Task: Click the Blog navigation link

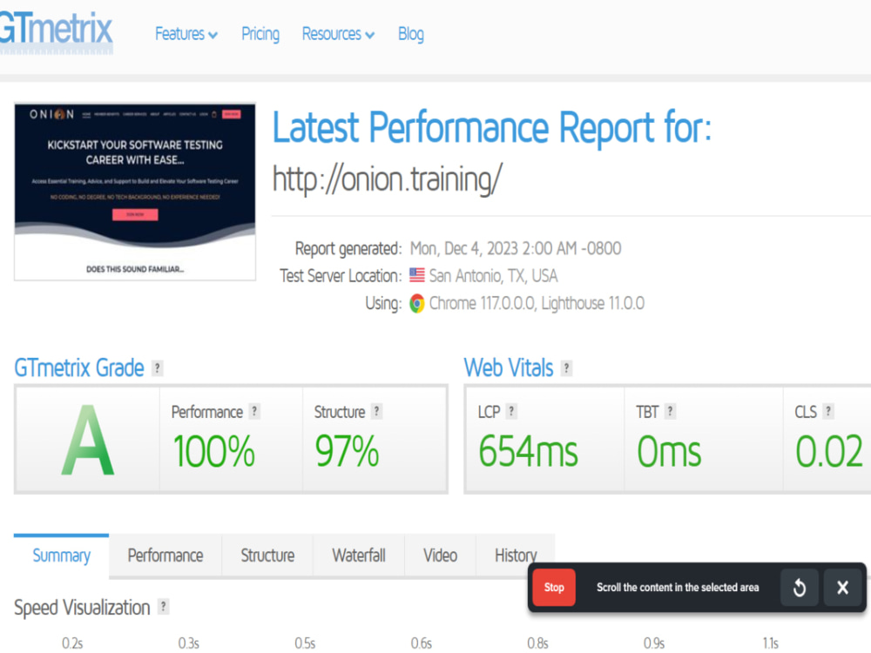Action: (x=410, y=34)
